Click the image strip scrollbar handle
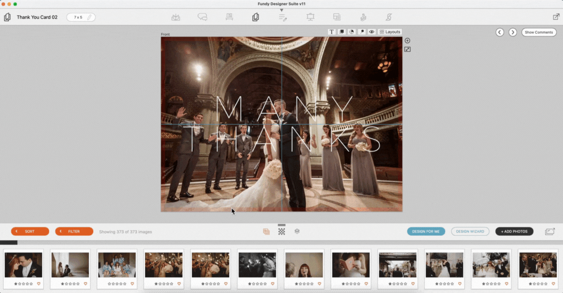Screen dimensions: 563x293 pyautogui.click(x=8, y=242)
